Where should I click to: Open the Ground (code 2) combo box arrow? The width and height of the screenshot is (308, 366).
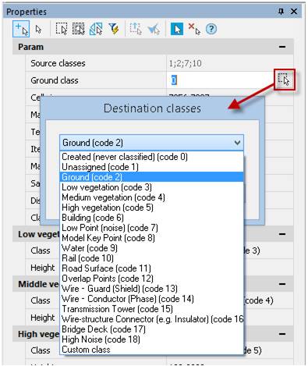(237, 143)
